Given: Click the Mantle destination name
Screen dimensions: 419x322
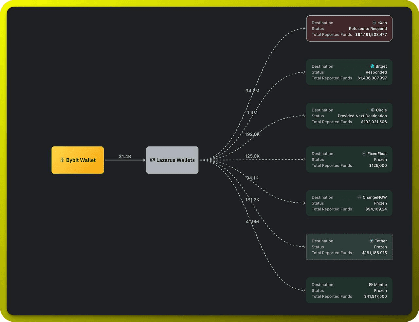Looking at the screenshot, I should tap(380, 285).
